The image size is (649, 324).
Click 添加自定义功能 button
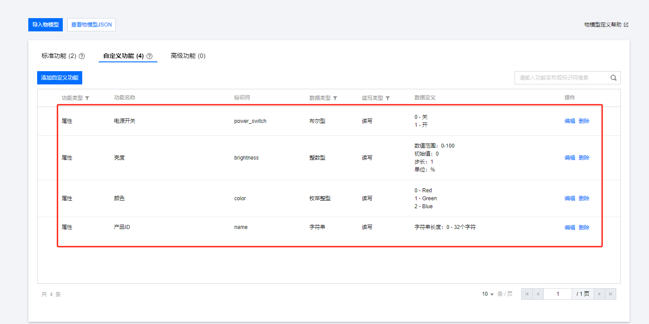click(x=60, y=78)
